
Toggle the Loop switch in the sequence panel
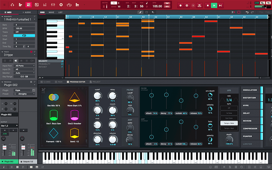point(24,36)
